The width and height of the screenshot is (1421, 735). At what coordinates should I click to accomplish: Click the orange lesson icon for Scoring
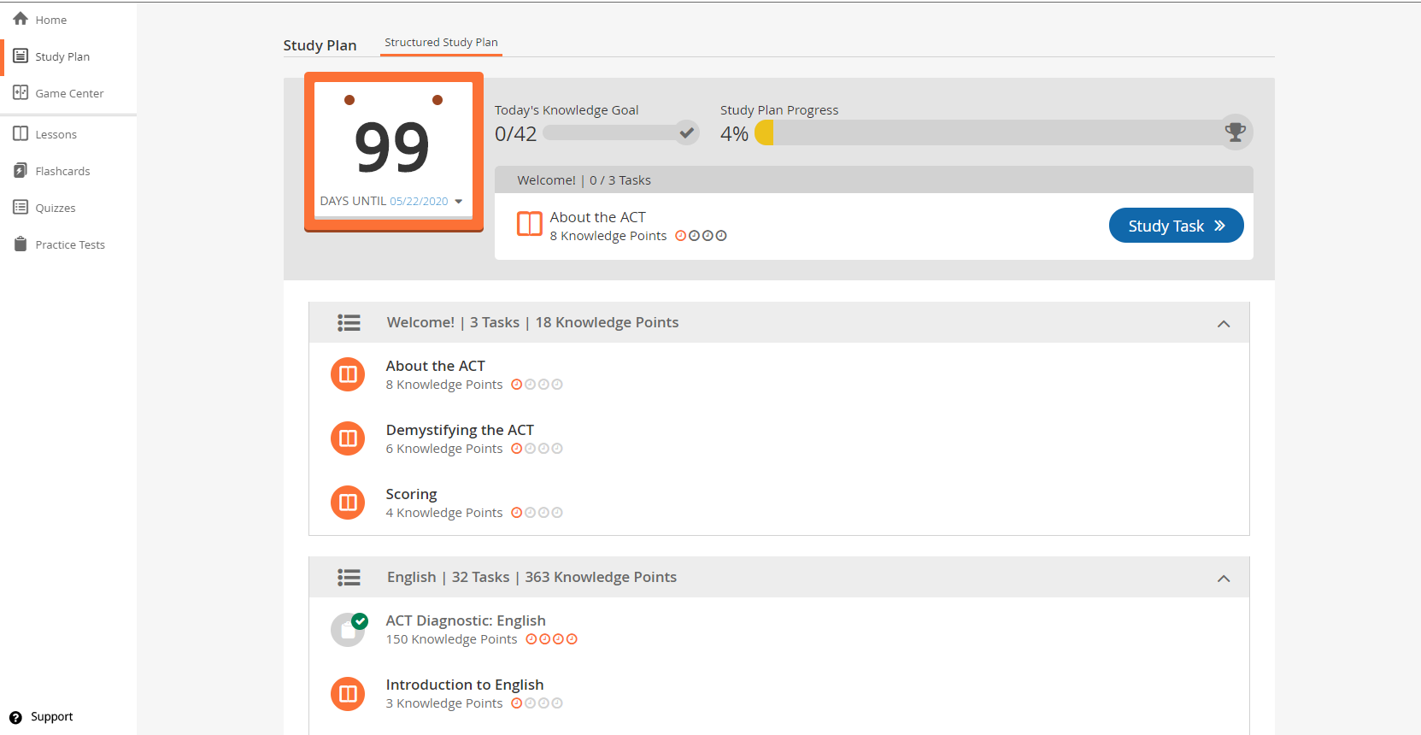[348, 503]
